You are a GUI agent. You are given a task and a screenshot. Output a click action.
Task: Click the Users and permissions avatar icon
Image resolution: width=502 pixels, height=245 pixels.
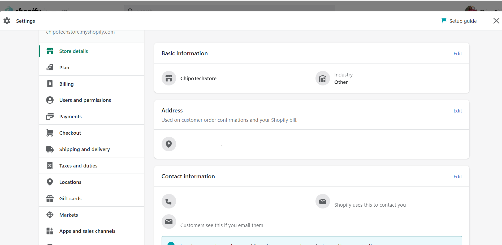point(50,100)
